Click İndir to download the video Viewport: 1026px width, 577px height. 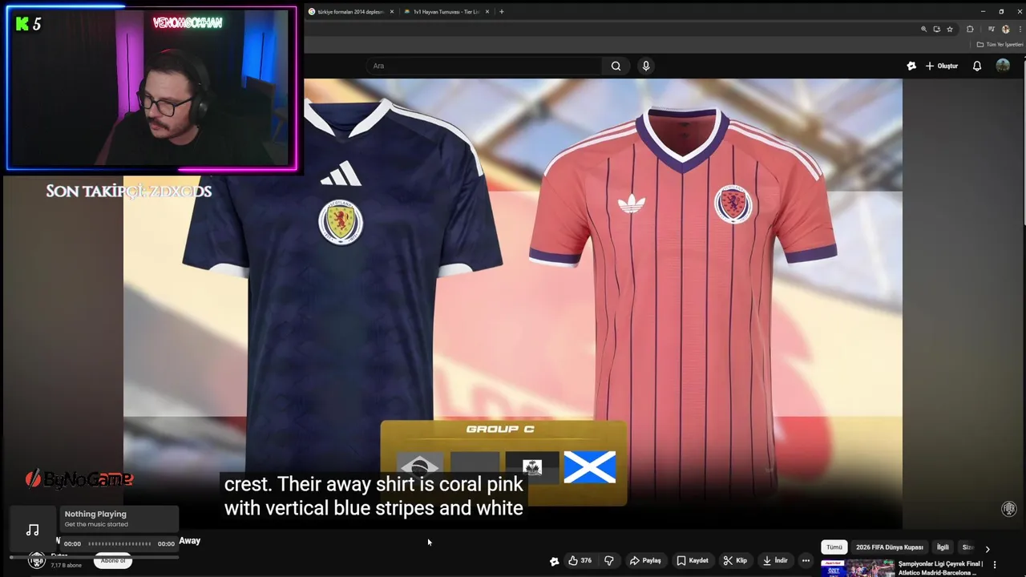click(775, 561)
